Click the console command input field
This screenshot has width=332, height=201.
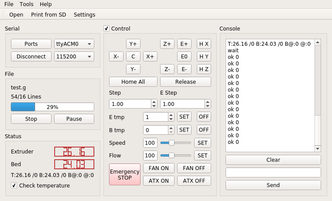coord(273,172)
